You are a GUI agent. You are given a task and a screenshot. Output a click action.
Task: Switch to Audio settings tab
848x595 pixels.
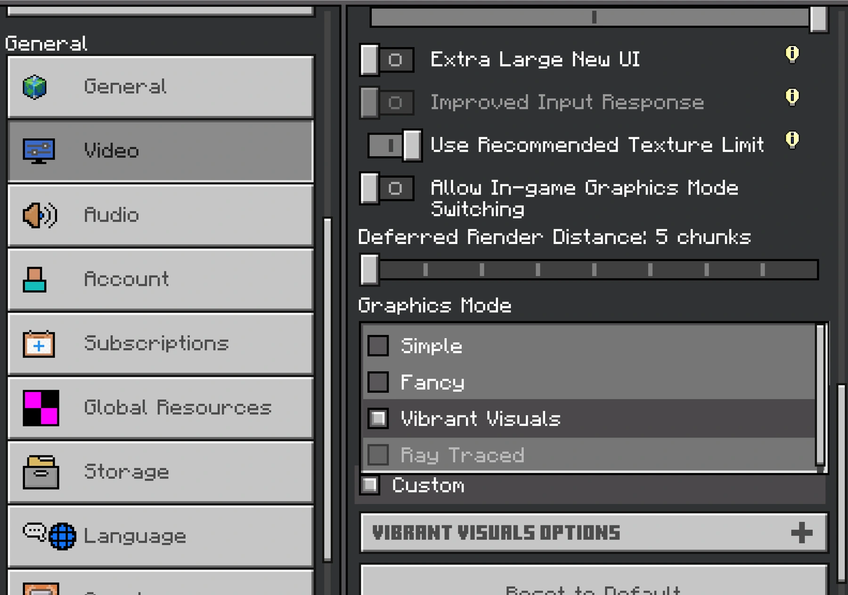coord(161,215)
